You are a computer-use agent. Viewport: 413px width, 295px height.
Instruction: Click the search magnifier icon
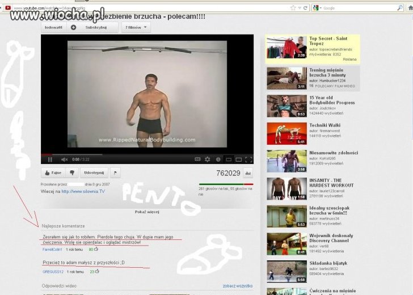(x=400, y=8)
